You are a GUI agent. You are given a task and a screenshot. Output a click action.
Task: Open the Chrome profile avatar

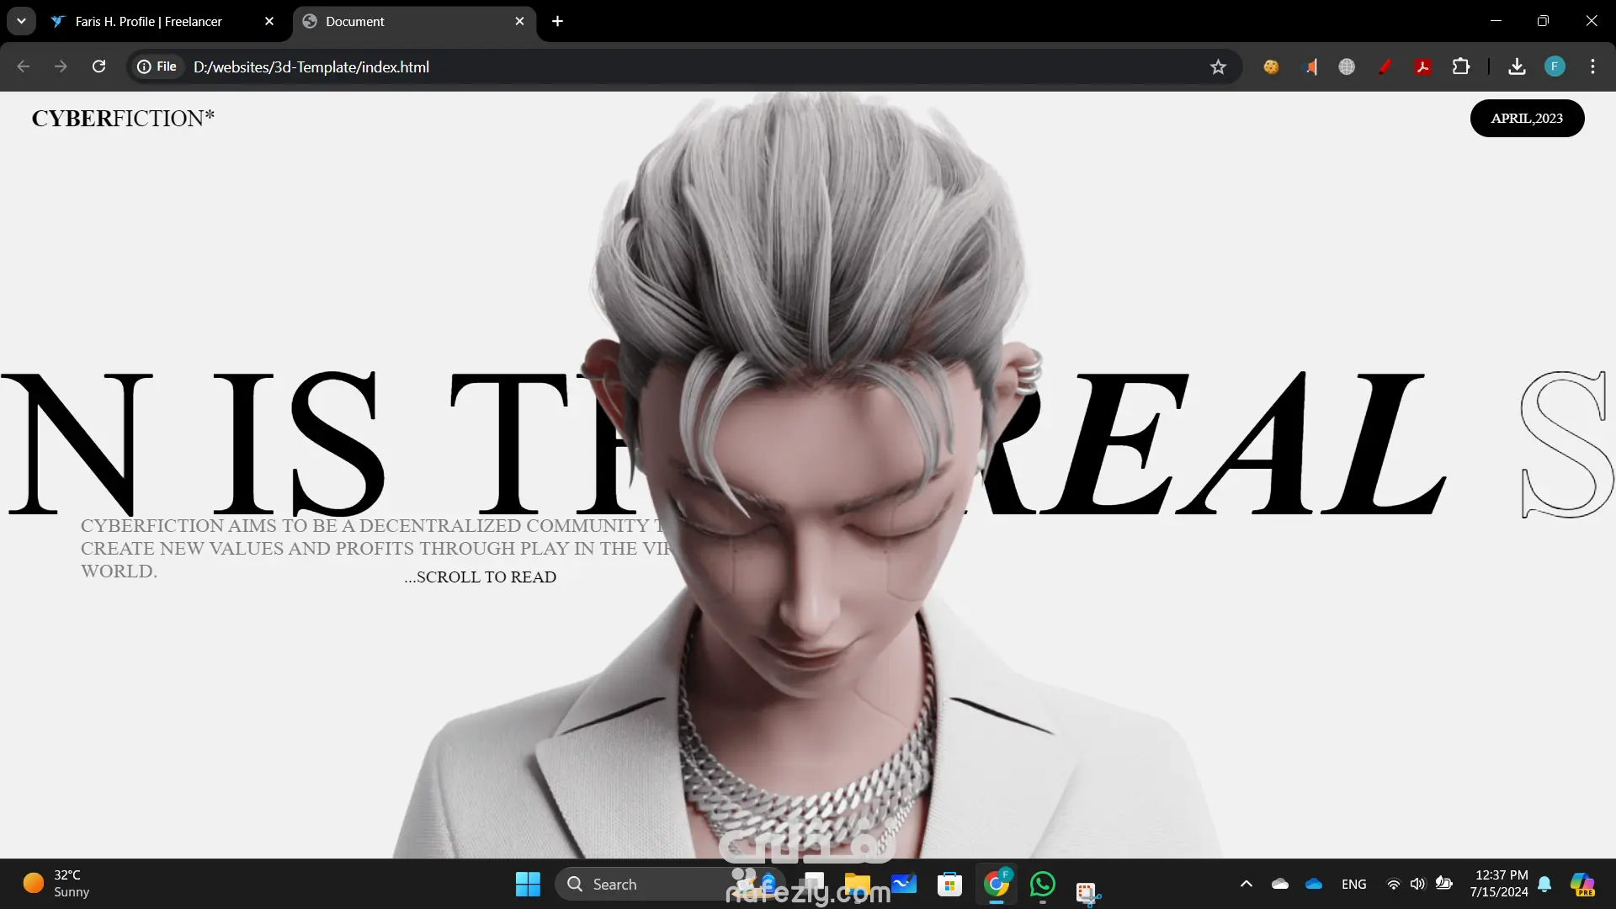(x=1555, y=66)
